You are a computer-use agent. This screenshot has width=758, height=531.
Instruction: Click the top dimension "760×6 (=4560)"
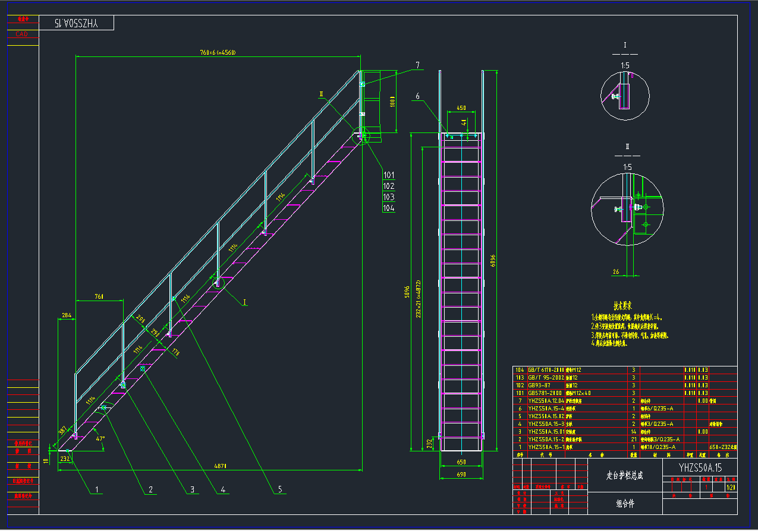[x=218, y=52]
